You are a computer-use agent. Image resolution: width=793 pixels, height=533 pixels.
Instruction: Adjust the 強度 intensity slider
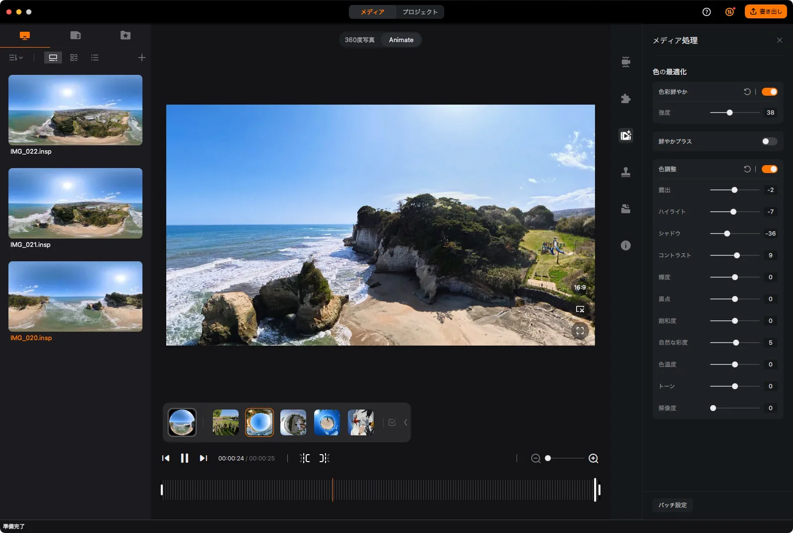(x=735, y=113)
